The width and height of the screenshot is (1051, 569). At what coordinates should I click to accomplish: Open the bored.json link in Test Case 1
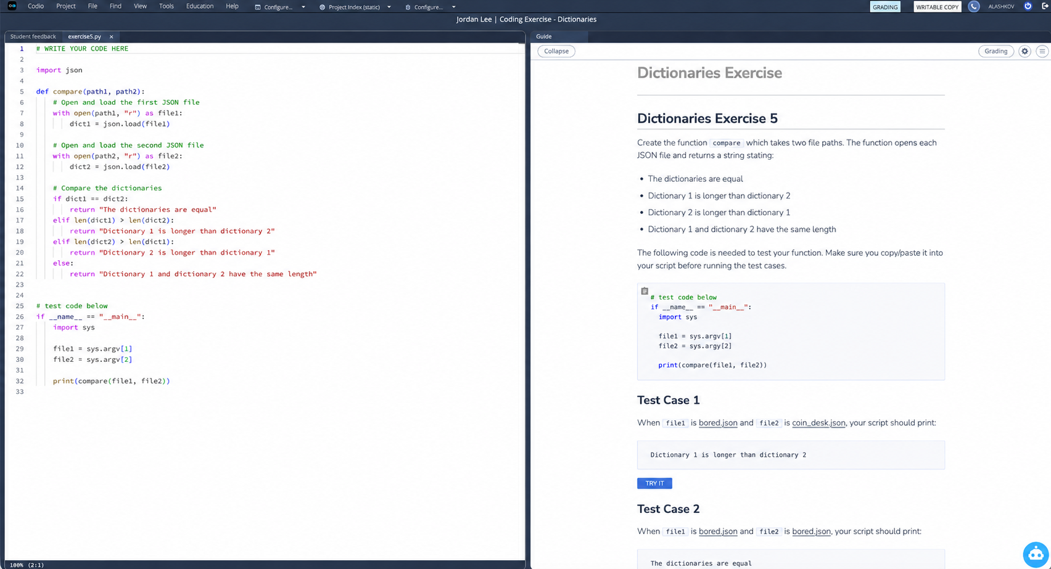click(718, 423)
